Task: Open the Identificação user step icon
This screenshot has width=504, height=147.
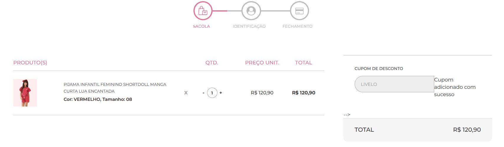Action: [x=251, y=11]
